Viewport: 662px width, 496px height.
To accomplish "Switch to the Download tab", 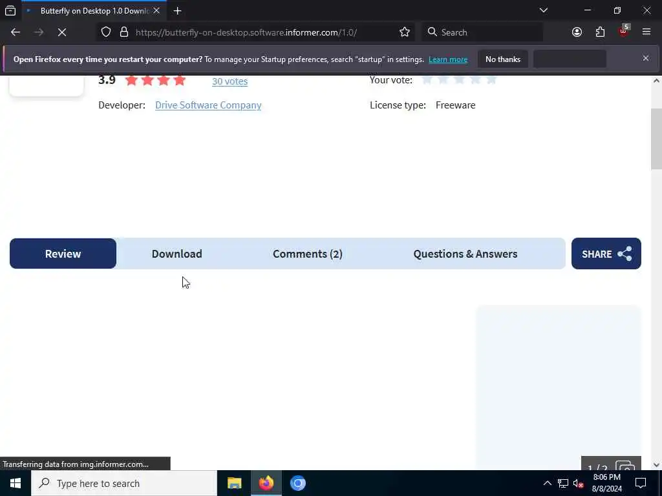I will pyautogui.click(x=177, y=253).
